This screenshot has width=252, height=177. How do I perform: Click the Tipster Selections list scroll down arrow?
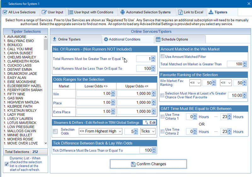46,143
